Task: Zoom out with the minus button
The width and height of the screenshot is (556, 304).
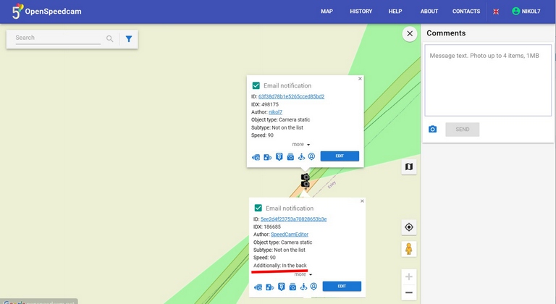Action: coord(409,292)
